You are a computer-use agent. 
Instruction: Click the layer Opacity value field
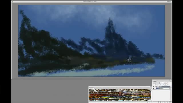point(166,83)
